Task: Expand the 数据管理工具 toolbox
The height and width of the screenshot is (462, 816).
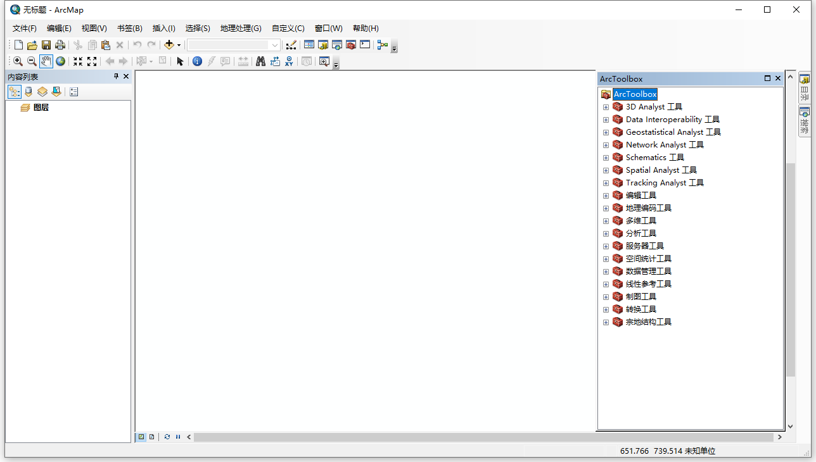Action: pyautogui.click(x=606, y=272)
